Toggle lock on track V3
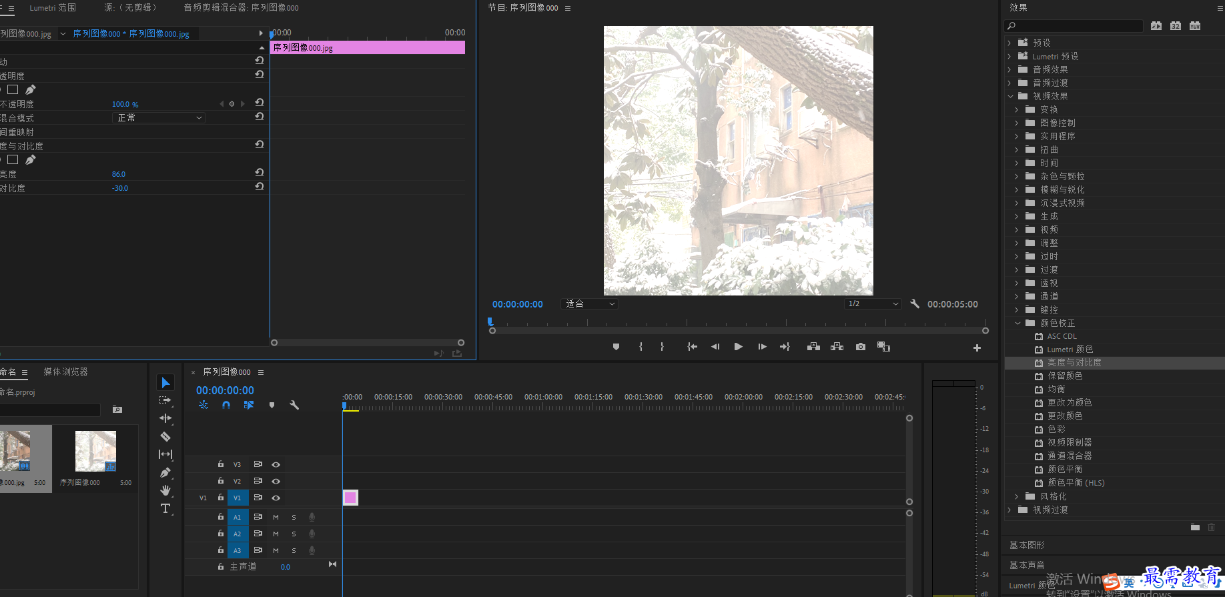Screen dimensions: 1225x597 [x=221, y=464]
